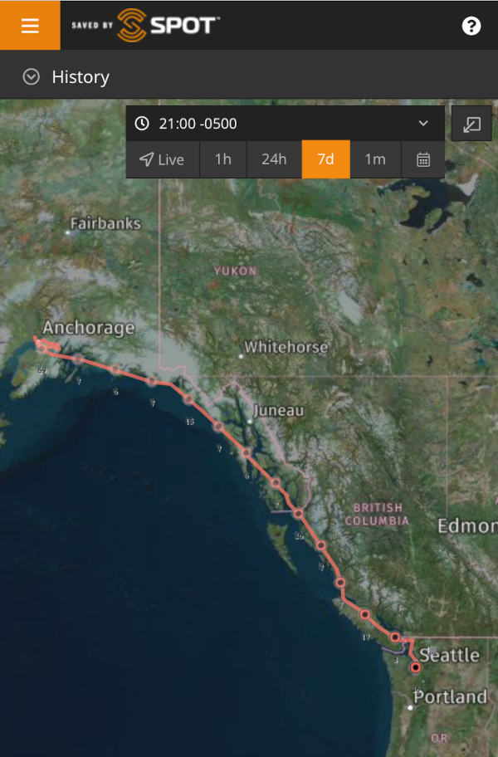This screenshot has width=498, height=757.
Task: Select the 1m time range
Action: coord(375,159)
